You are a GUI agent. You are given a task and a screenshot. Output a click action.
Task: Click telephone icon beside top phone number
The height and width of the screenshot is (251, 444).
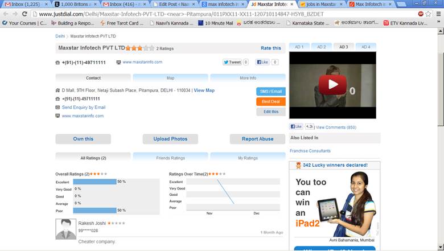pos(57,63)
